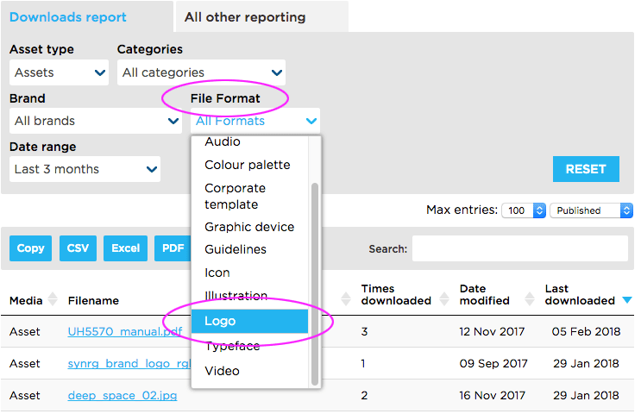The image size is (641, 414).
Task: Open the Max entries 100 selector
Action: coord(524,210)
